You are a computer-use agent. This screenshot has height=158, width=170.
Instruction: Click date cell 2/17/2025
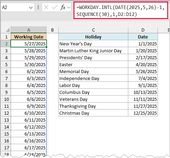tap(143, 58)
